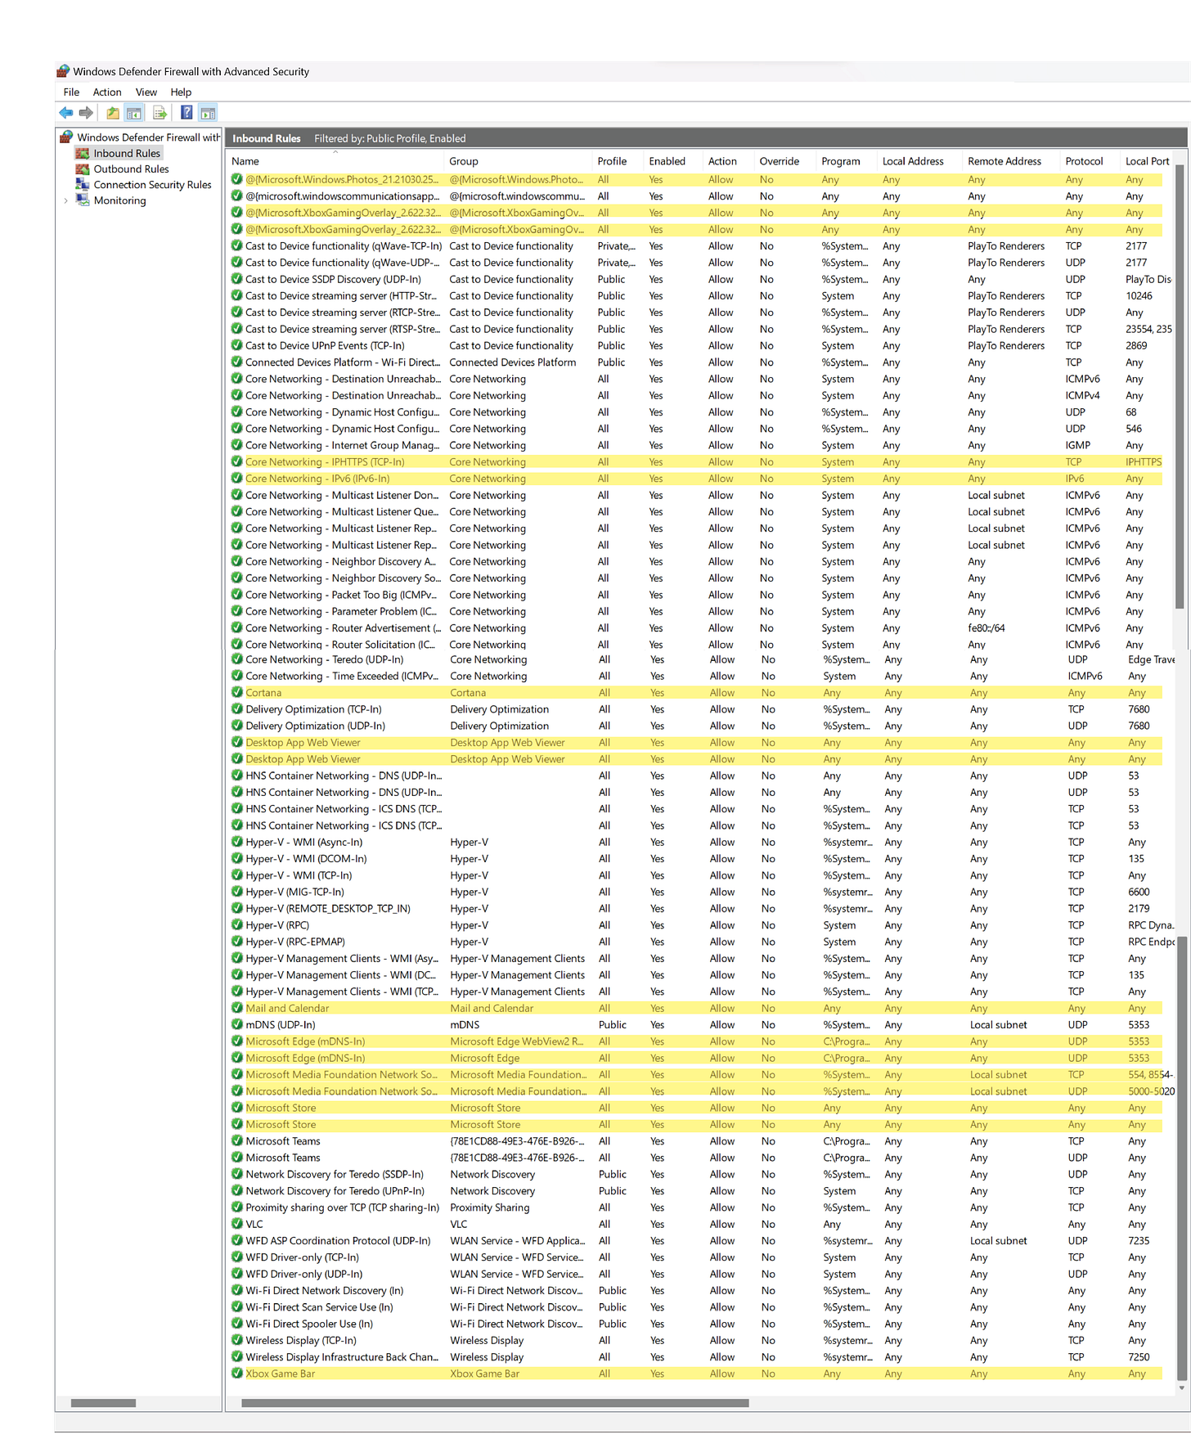
Task: Click green check icon of Mail and Calendar
Action: point(237,1009)
